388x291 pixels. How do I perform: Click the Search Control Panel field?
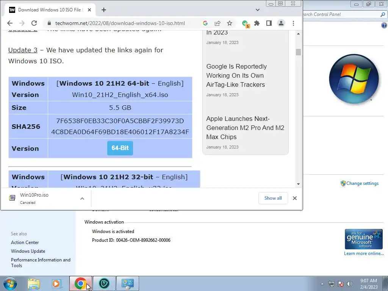[x=341, y=15]
